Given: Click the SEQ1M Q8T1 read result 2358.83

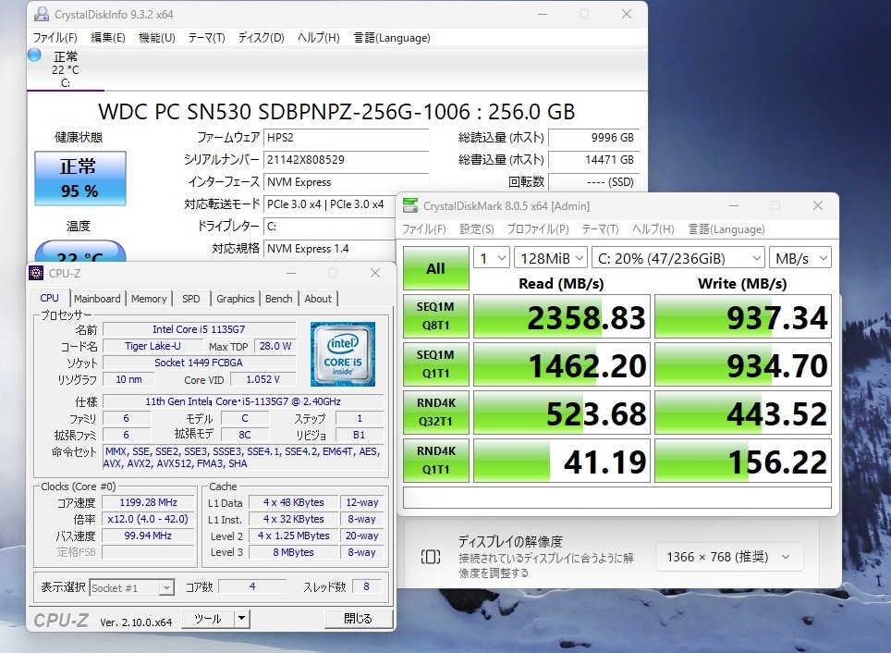Looking at the screenshot, I should [561, 316].
